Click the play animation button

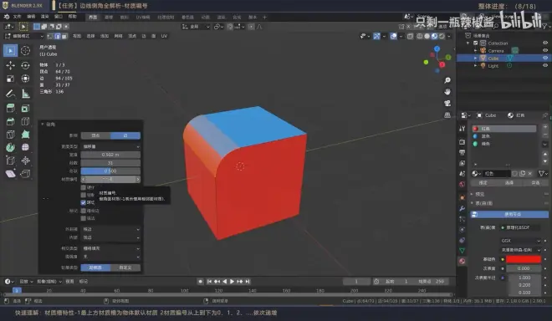[x=232, y=281]
